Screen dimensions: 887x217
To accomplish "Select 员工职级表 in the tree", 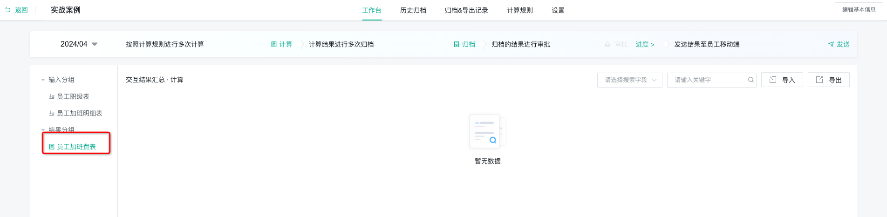I will pos(73,96).
